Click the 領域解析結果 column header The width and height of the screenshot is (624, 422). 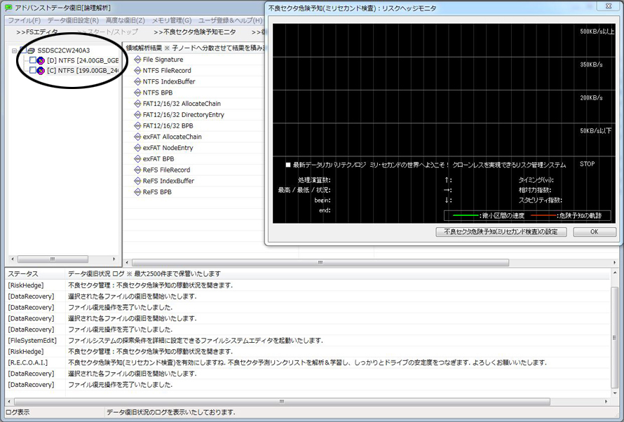[194, 48]
